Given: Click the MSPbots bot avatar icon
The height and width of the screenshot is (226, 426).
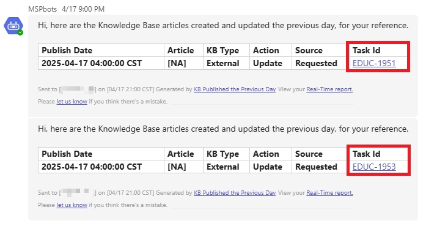Looking at the screenshot, I should [x=13, y=26].
